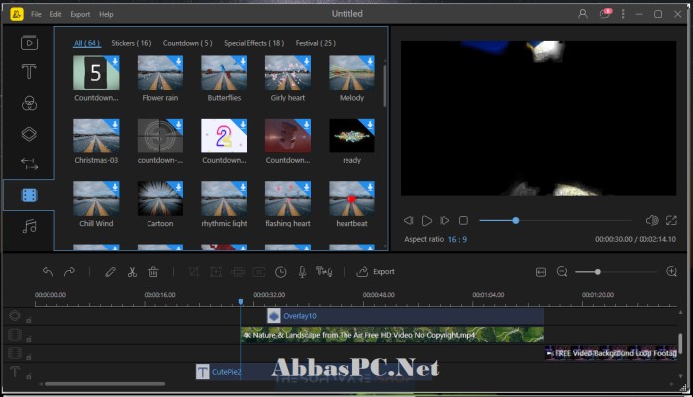Open the Filters panel in sidebar
This screenshot has width=693, height=397.
29,103
